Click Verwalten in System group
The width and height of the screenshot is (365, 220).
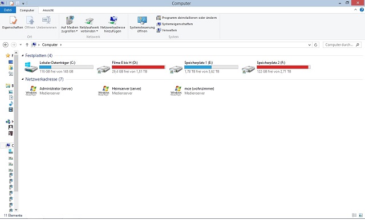pyautogui.click(x=167, y=30)
